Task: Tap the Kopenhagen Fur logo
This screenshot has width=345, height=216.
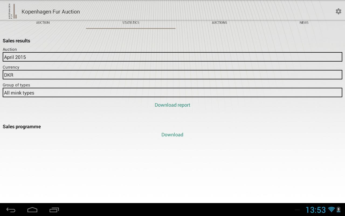Action: tap(12, 11)
